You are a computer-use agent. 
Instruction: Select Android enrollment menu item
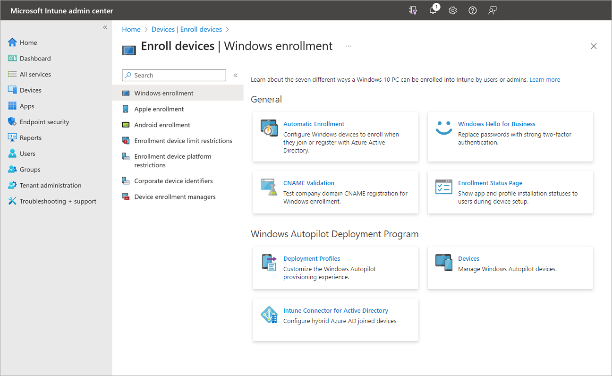pyautogui.click(x=178, y=125)
